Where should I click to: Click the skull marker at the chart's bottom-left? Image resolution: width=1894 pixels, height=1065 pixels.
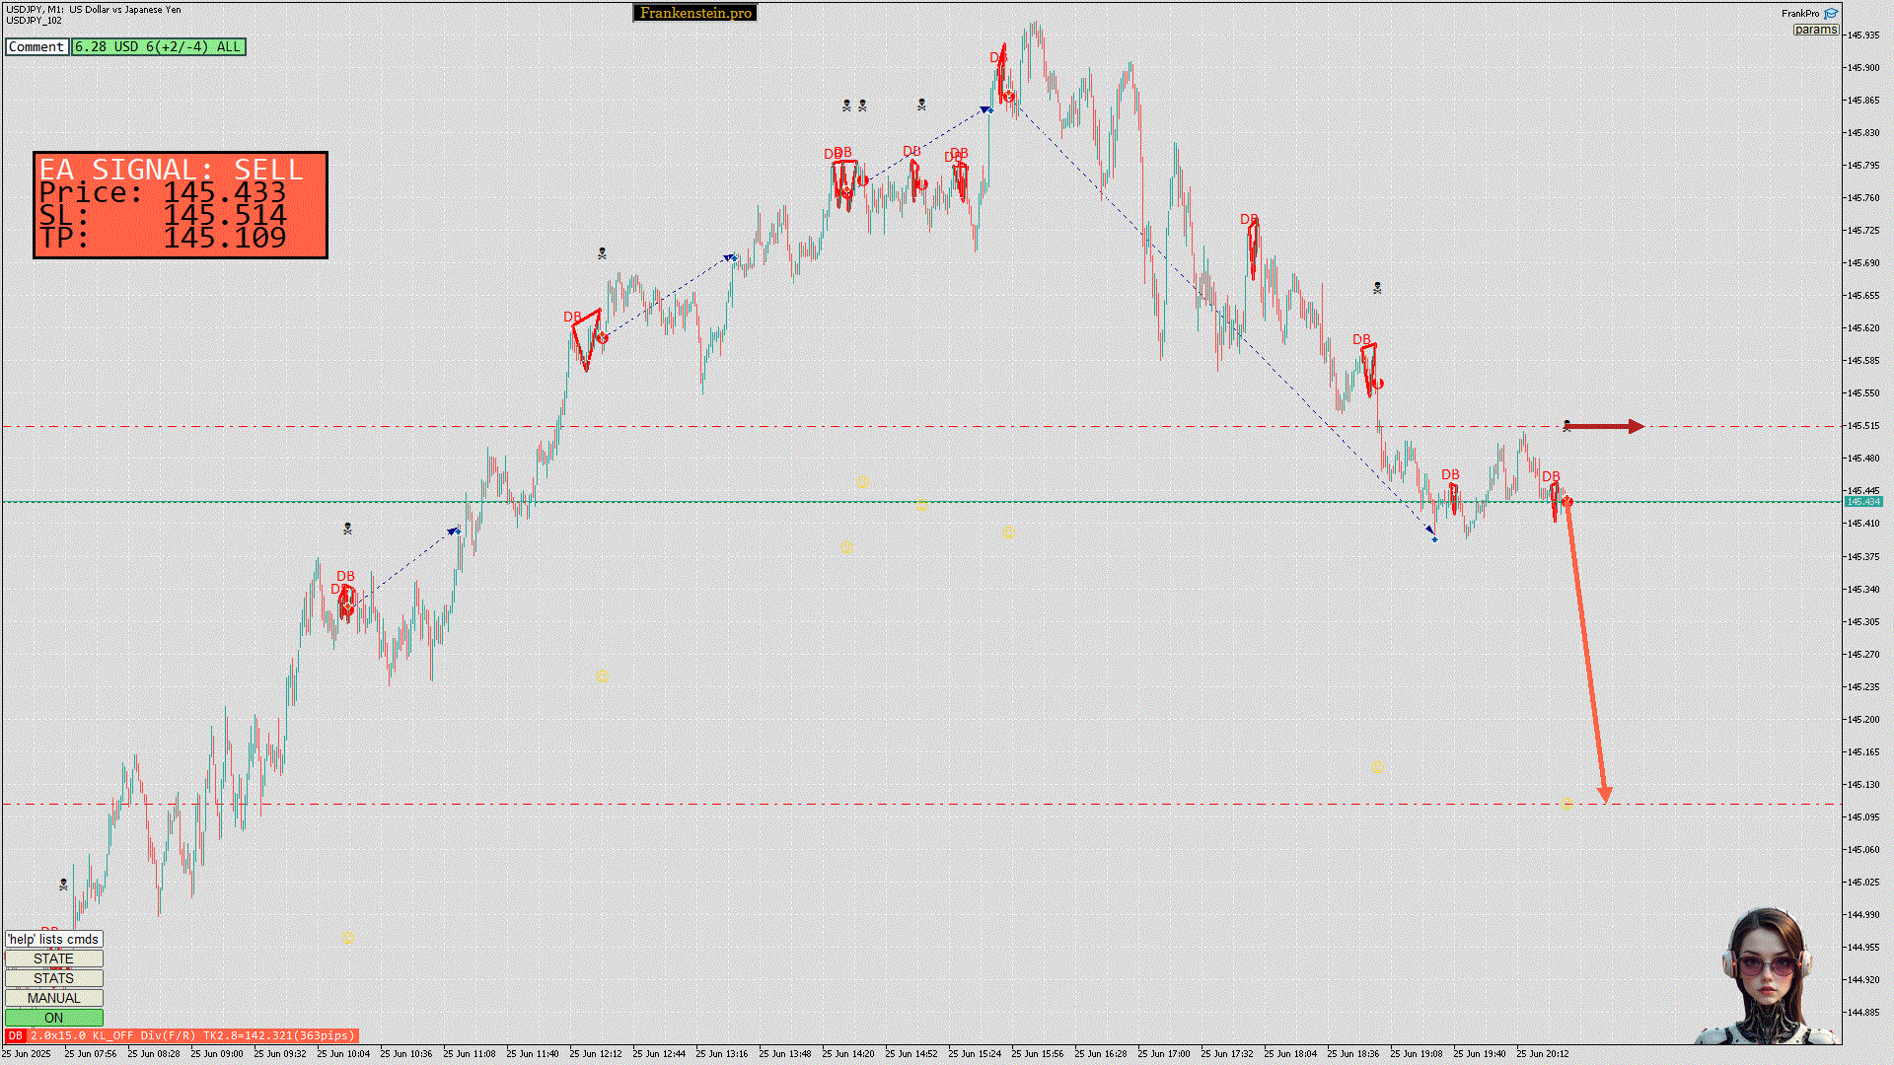coord(64,885)
